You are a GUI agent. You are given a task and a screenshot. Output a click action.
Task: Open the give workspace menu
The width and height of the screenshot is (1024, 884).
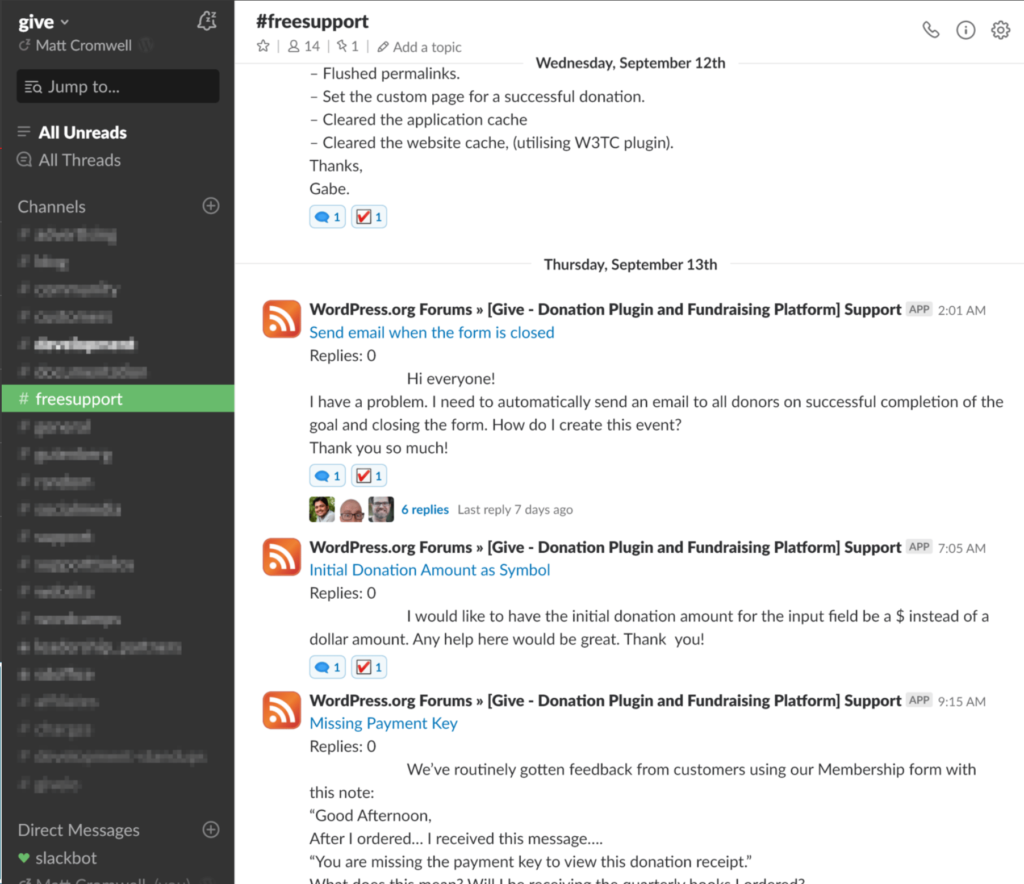(x=44, y=22)
